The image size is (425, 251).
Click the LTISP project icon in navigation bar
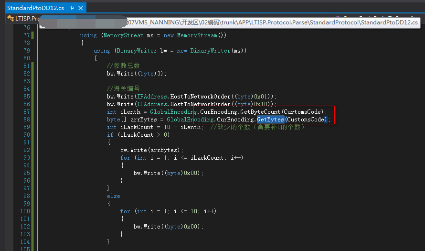point(11,18)
